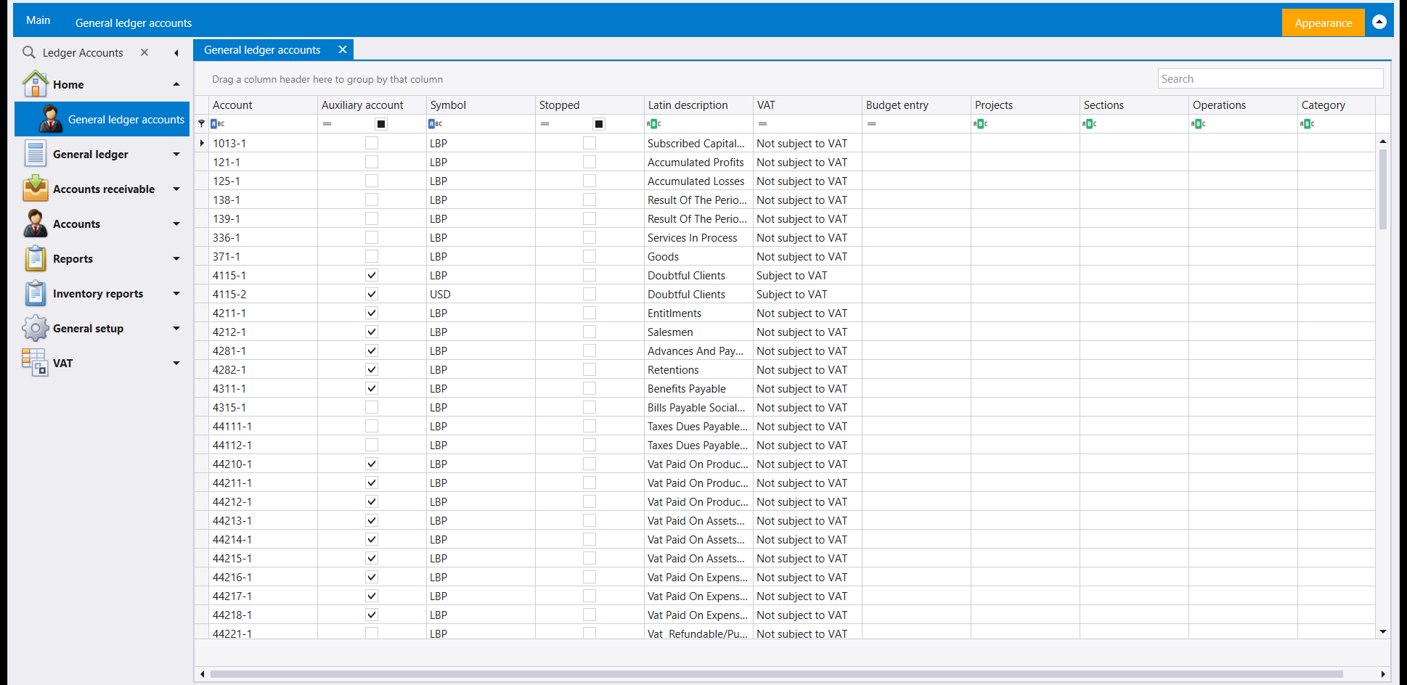Expand the Reports section arrow
The image size is (1407, 685).
(176, 258)
